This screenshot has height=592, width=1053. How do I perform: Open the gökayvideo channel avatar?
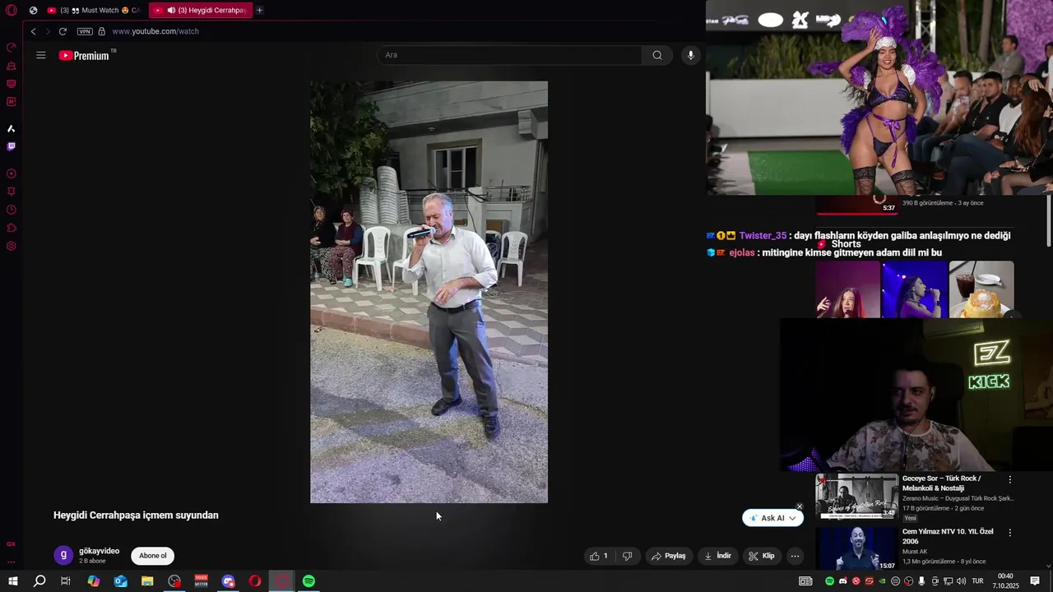click(63, 555)
